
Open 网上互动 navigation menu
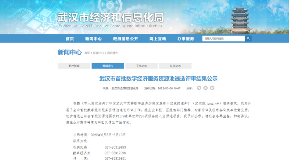158,39
